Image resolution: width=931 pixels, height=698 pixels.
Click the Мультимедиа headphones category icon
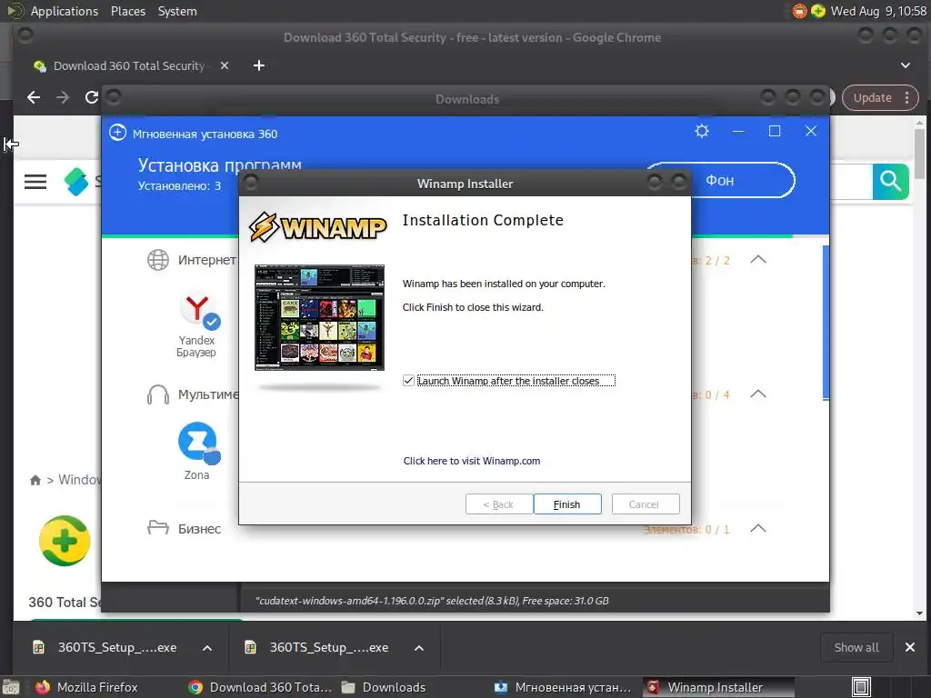[x=158, y=394]
